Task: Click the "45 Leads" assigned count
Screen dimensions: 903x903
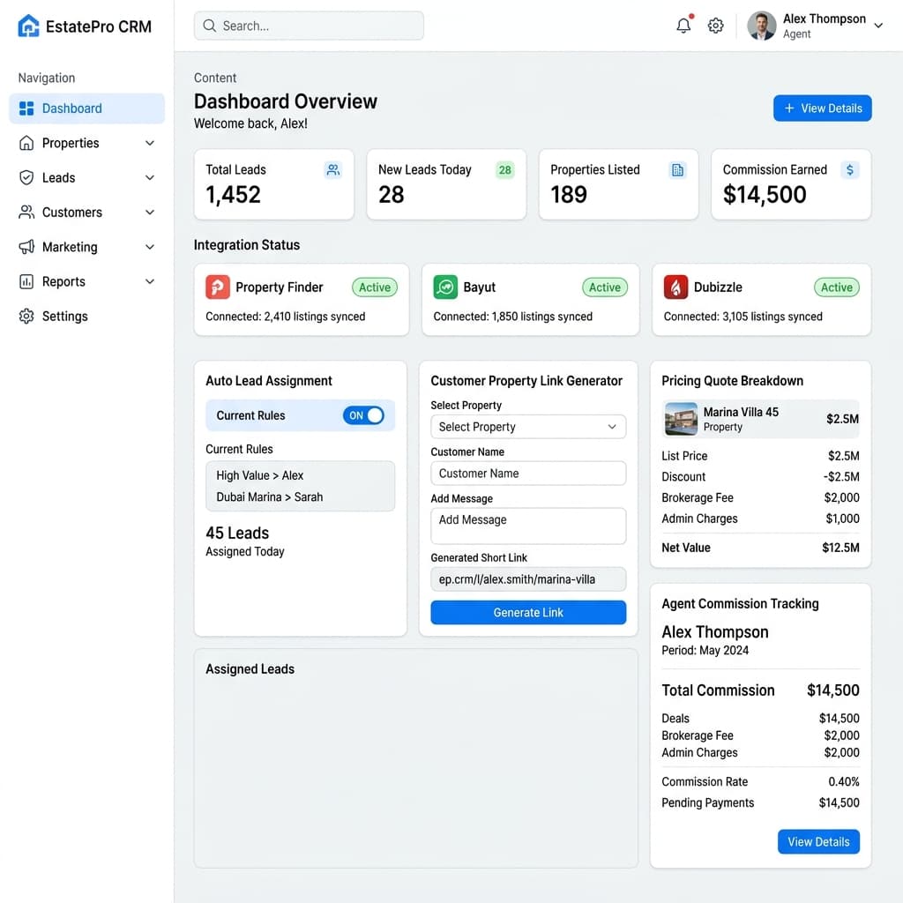Action: click(x=237, y=534)
